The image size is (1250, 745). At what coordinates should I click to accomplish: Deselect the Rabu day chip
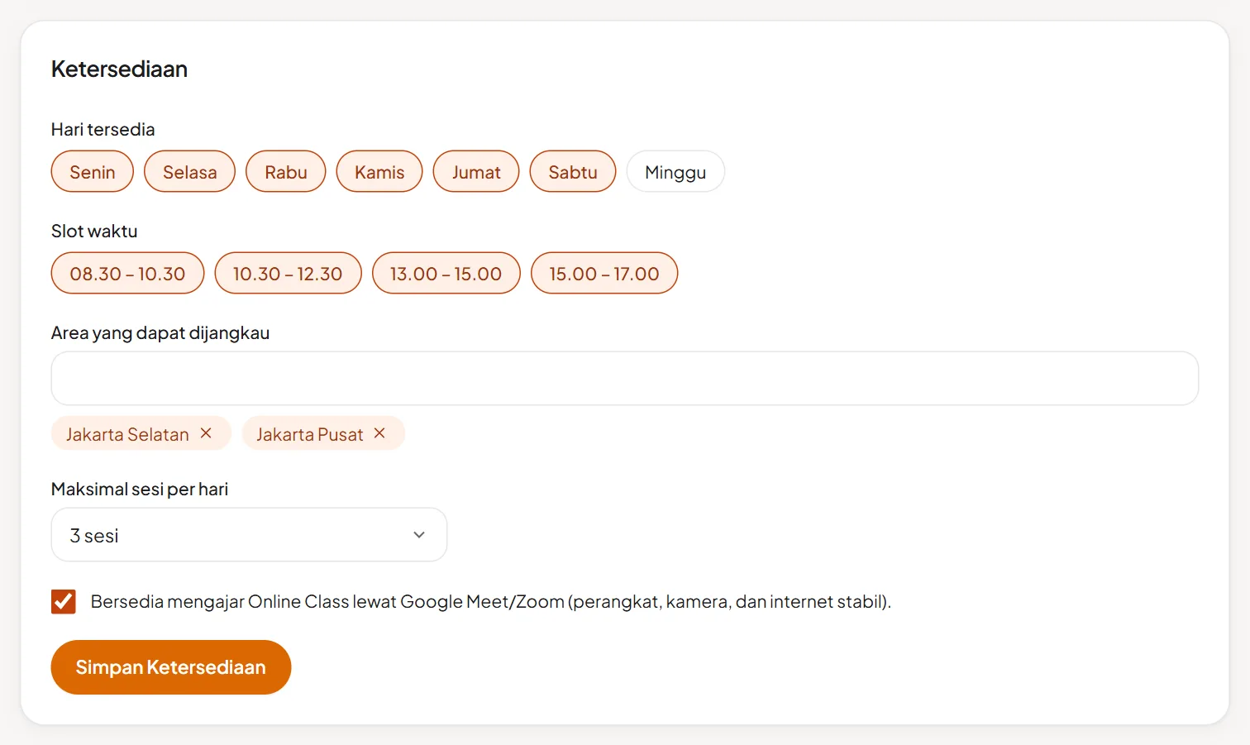[x=286, y=172]
